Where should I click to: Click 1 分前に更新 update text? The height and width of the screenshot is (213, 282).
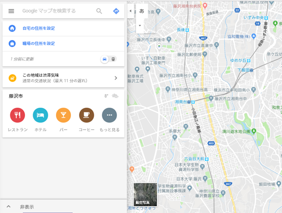[22, 59]
